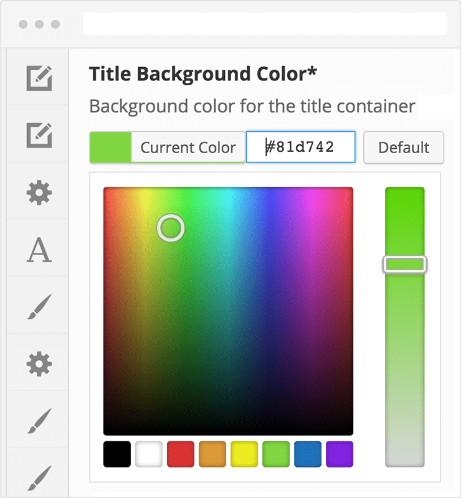Select the first brush icon below letter A
The image size is (461, 498).
pyautogui.click(x=39, y=306)
